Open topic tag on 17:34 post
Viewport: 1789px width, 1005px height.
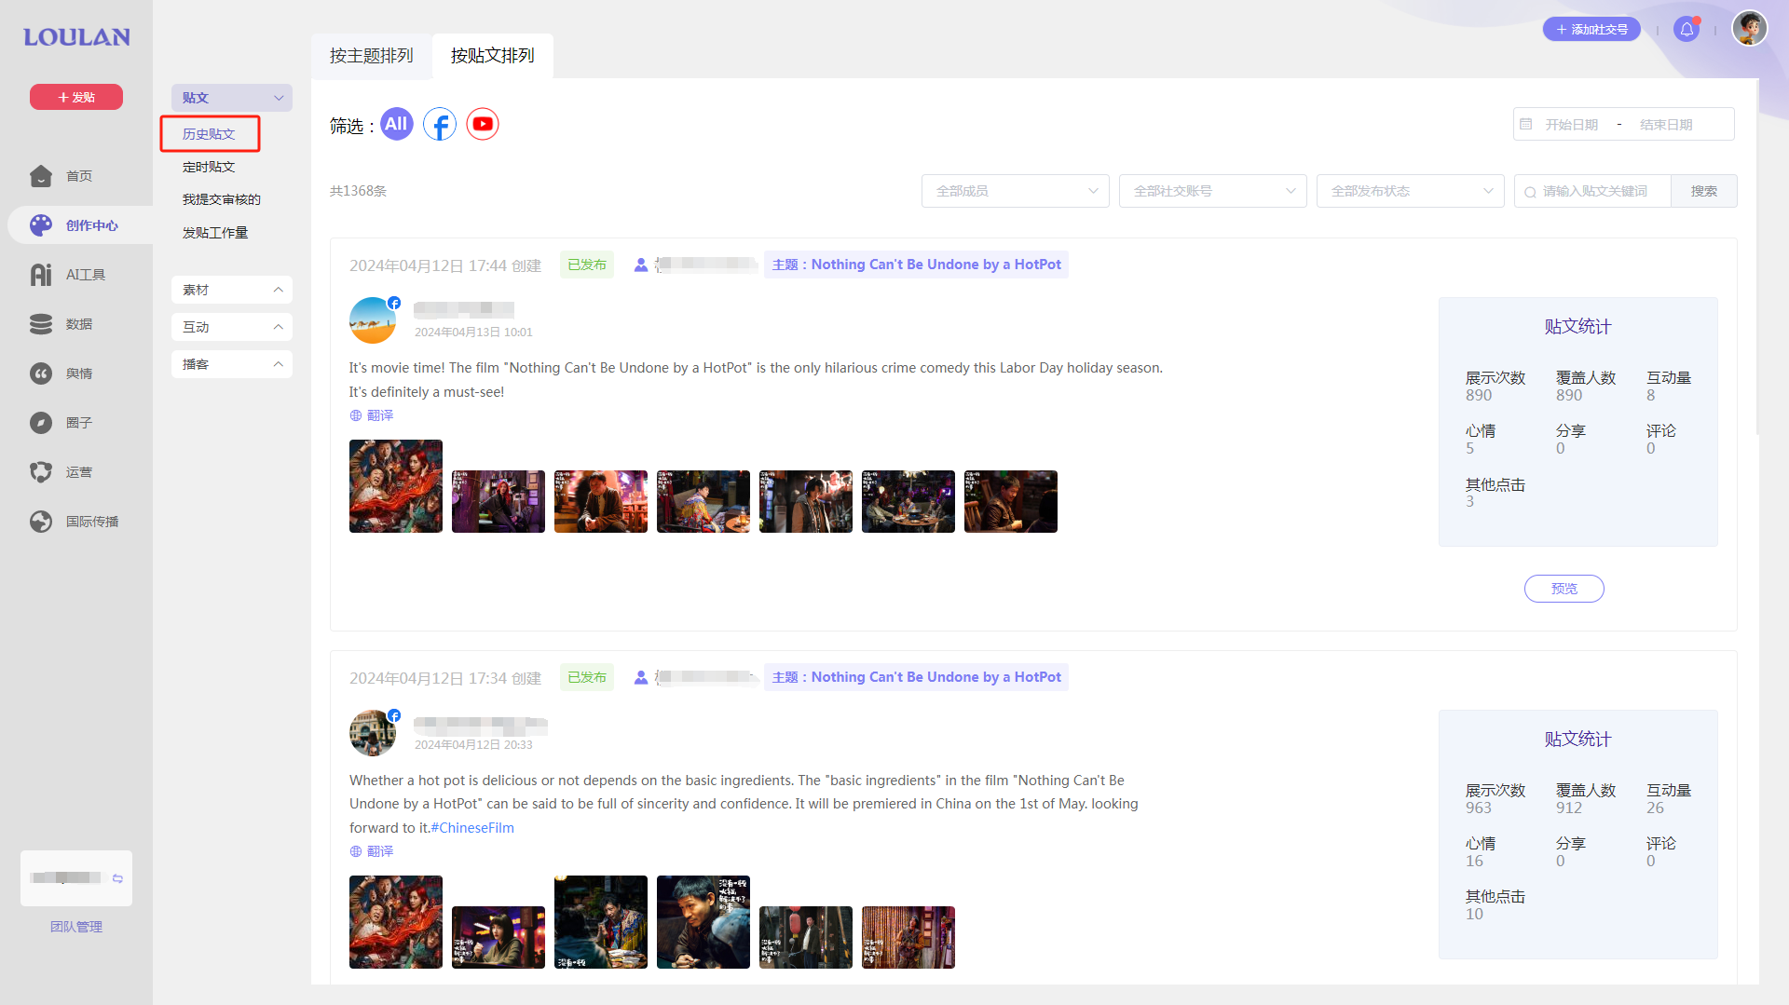point(916,677)
